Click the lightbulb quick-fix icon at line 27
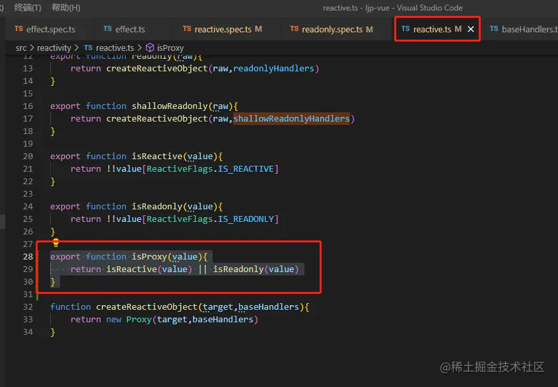Image resolution: width=558 pixels, height=387 pixels. (56, 243)
